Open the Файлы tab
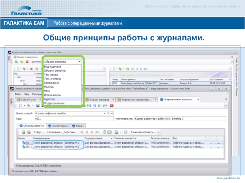Image resolution: width=245 pixels, height=183 pixels. (78, 125)
